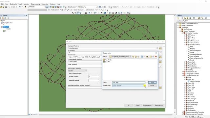Click the Full Extent globe icon
This screenshot has height=118, width=210.
80,13
